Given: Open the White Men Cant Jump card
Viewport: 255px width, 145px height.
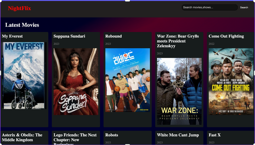Looking at the screenshot, I should tap(178, 135).
